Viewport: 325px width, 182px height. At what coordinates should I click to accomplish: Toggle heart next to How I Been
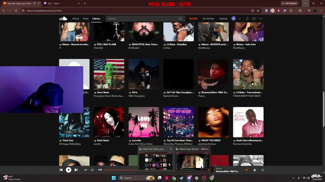[95, 93]
